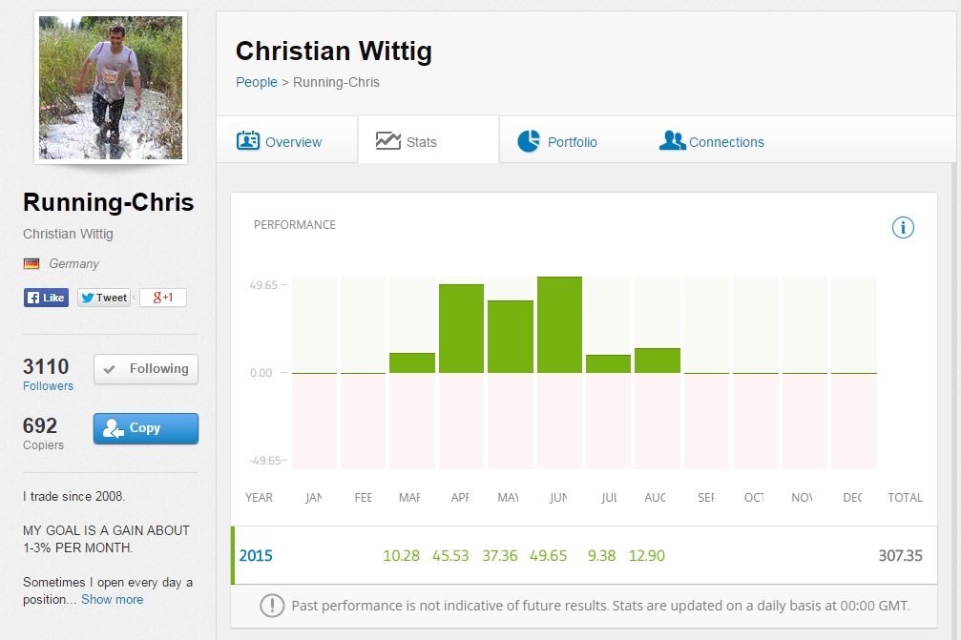Click the performance info icon
This screenshot has width=961, height=640.
pyautogui.click(x=903, y=227)
